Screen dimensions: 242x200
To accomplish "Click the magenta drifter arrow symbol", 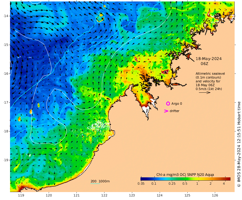I will point(166,111).
